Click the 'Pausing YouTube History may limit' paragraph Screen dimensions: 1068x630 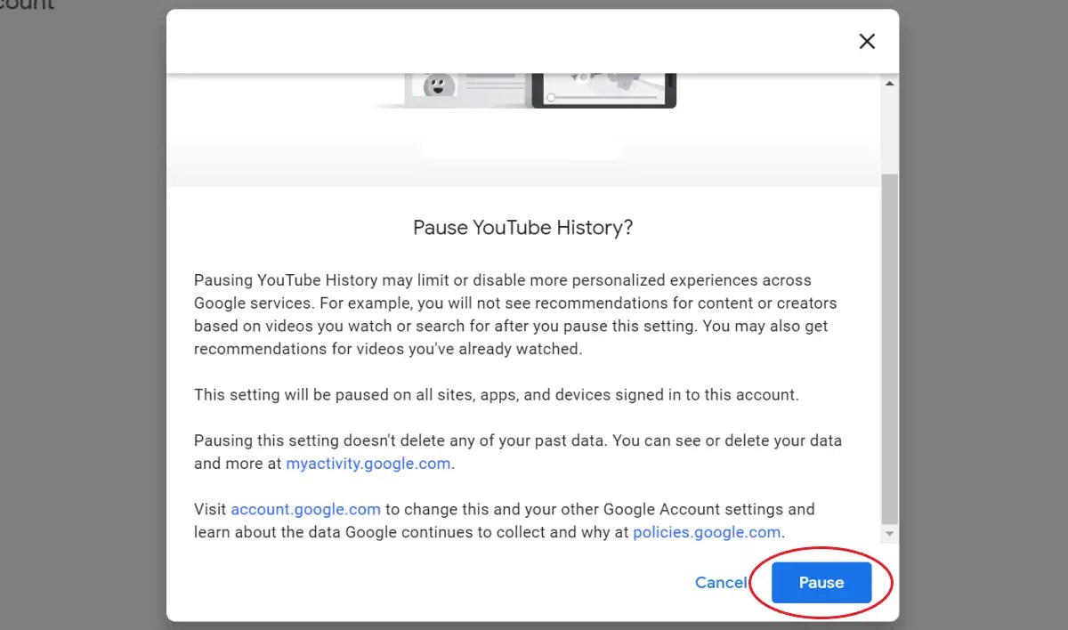516,314
